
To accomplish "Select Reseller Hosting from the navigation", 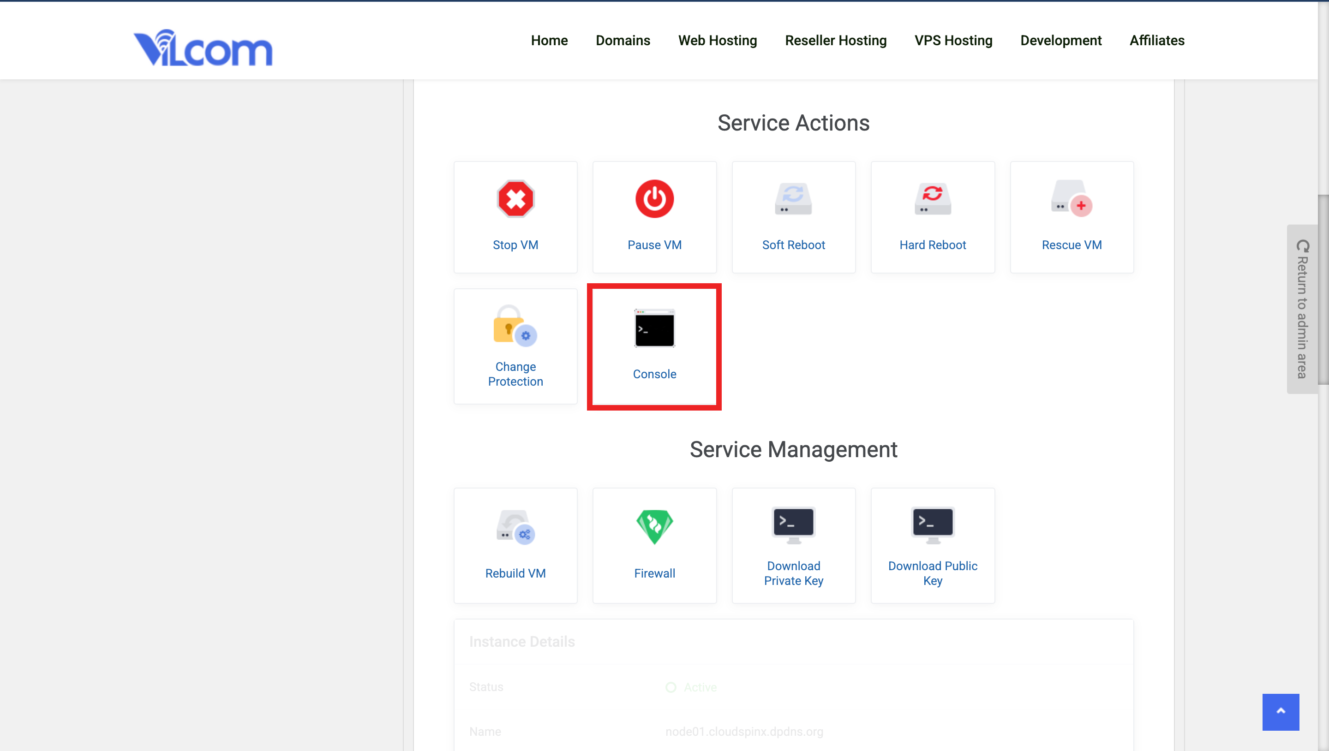I will 835,40.
